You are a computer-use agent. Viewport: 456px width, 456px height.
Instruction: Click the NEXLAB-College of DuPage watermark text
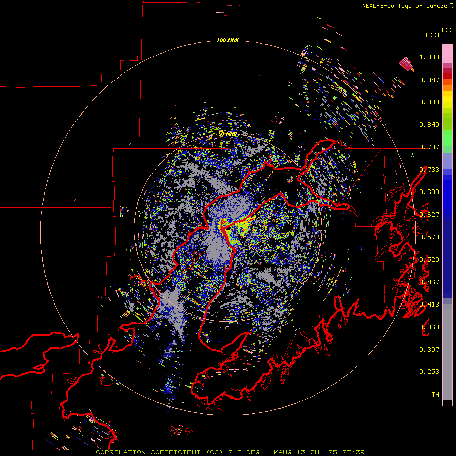407,6
